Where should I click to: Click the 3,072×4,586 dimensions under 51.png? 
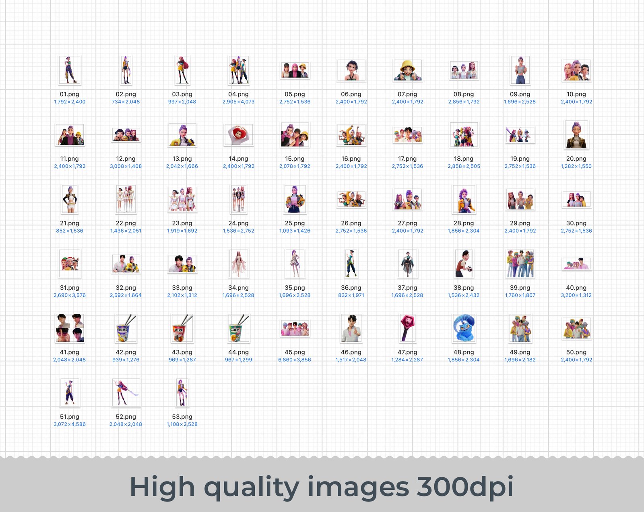pyautogui.click(x=70, y=424)
